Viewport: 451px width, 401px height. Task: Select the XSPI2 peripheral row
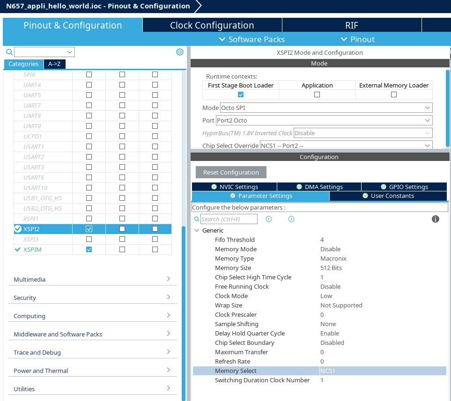click(93, 229)
